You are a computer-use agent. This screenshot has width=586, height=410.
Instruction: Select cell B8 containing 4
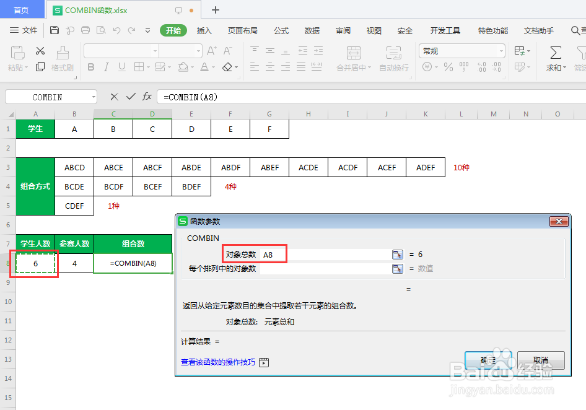coord(74,263)
